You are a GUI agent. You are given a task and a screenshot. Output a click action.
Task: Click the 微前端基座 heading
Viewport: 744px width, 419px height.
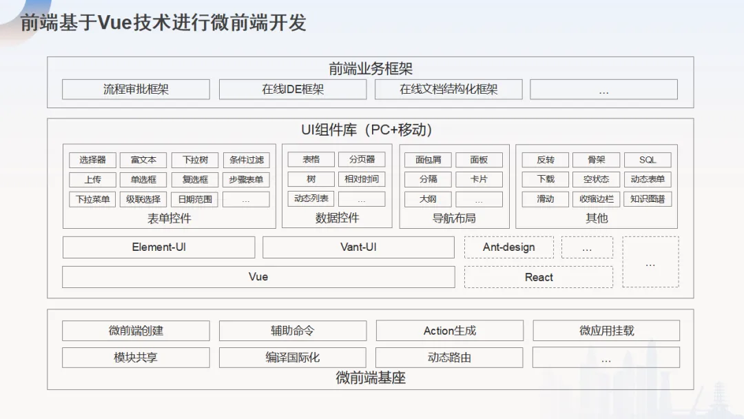371,378
